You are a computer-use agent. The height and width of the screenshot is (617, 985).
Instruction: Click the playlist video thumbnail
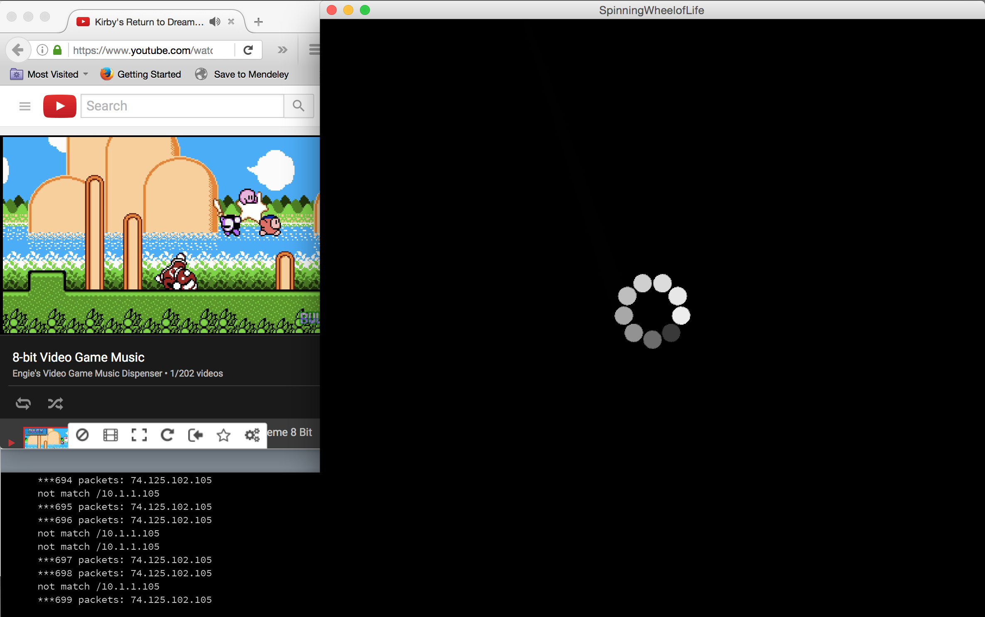[x=45, y=438]
